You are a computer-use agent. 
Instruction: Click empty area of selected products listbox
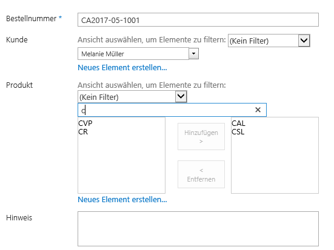coord(275,166)
